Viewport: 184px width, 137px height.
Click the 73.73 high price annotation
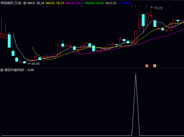158,8
